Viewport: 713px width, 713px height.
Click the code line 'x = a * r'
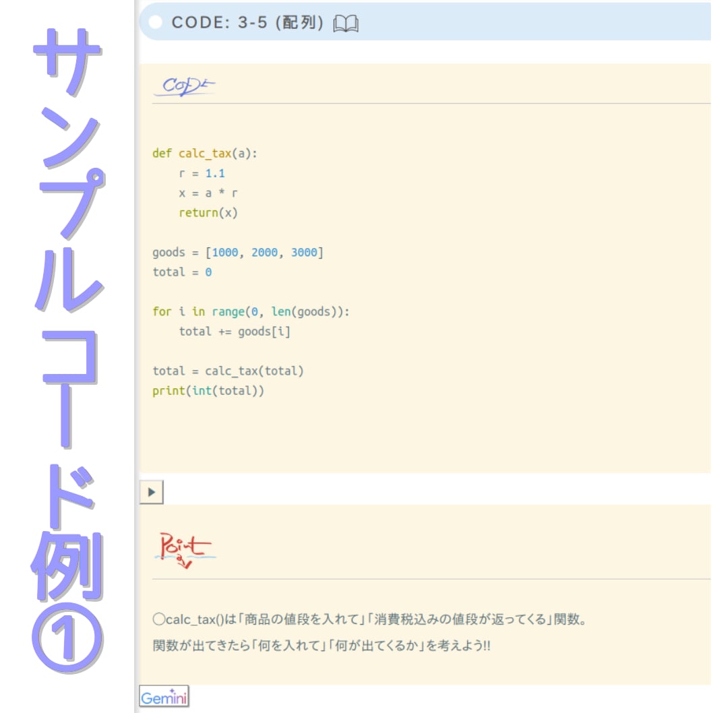208,193
